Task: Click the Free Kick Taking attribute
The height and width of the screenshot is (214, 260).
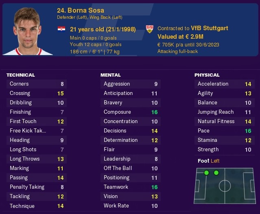Action: click(37, 131)
